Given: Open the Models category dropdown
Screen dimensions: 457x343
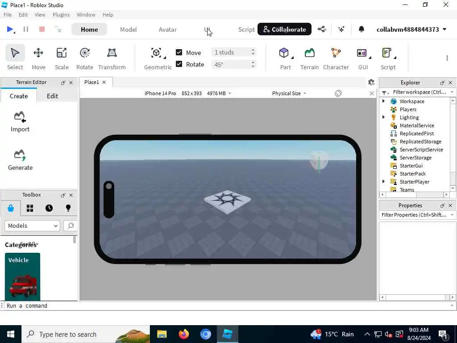Looking at the screenshot, I should coord(32,226).
